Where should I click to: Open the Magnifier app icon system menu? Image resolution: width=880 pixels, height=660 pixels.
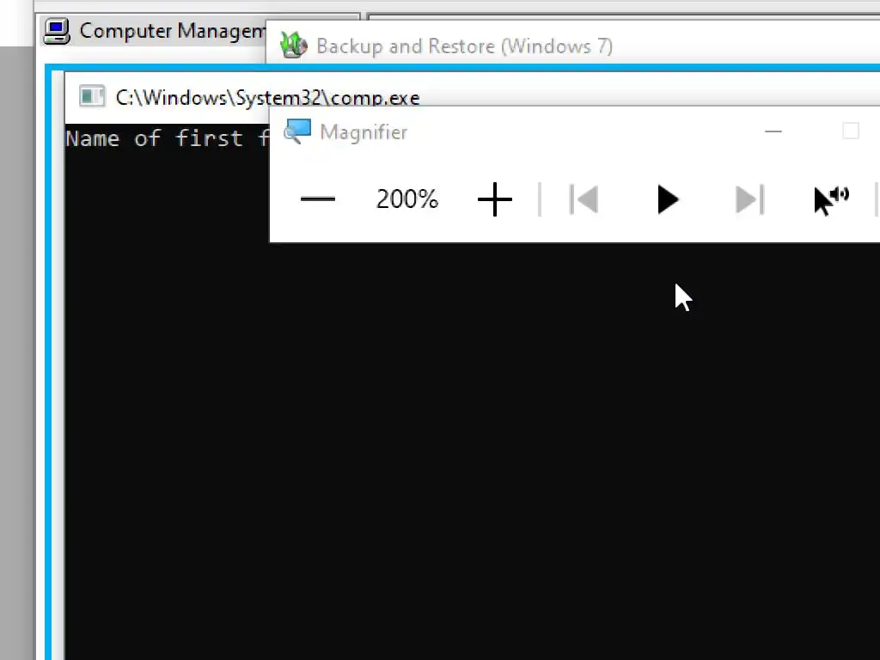tap(296, 131)
